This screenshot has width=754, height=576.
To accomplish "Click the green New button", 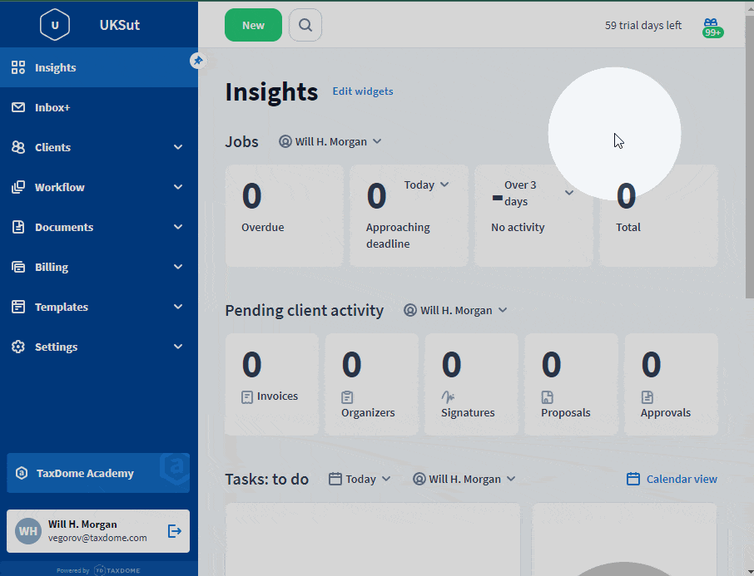I will (253, 25).
